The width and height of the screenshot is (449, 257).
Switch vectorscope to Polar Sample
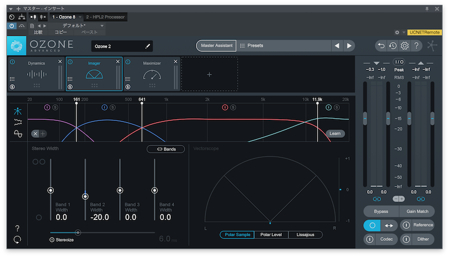pos(237,235)
